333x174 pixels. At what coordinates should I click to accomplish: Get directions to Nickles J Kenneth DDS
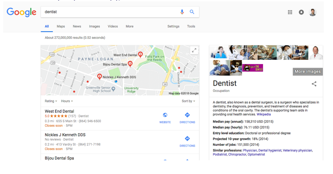pyautogui.click(x=187, y=142)
